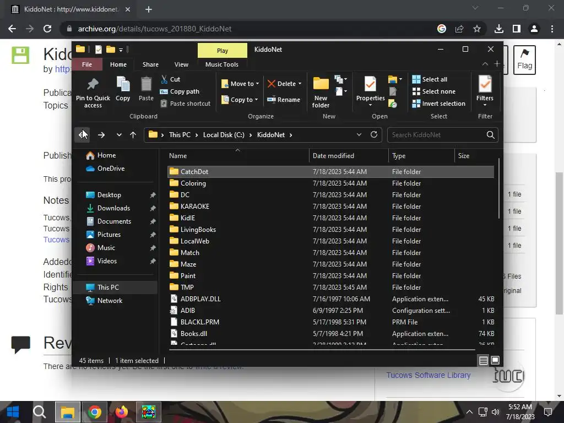The image size is (564, 423).
Task: Open Chrome downloads icon
Action: 499,29
